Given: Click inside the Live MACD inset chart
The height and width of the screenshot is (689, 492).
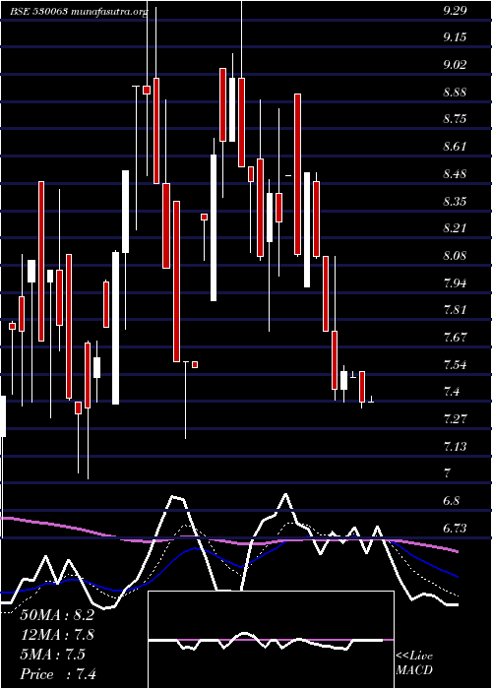Looking at the screenshot, I should click(x=271, y=640).
